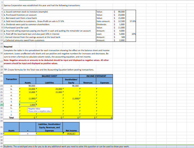Screen dimensions: 194x148
Task: Select empty Assets cell for transaction d
Action: coord(28,96)
